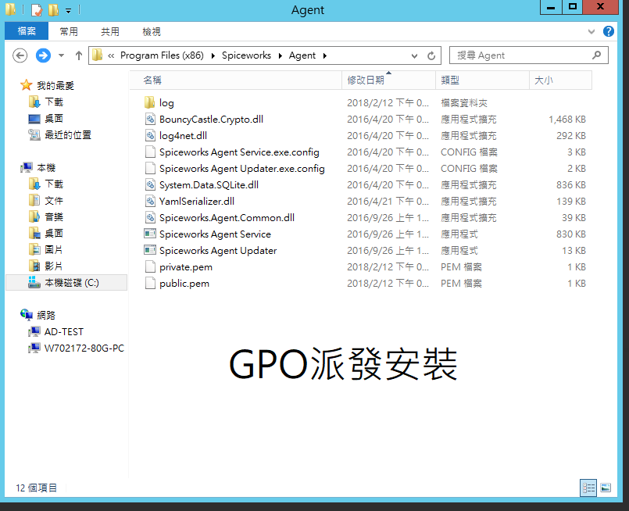Switch to the 常用 ribbon tab
The height and width of the screenshot is (511, 629).
click(69, 31)
